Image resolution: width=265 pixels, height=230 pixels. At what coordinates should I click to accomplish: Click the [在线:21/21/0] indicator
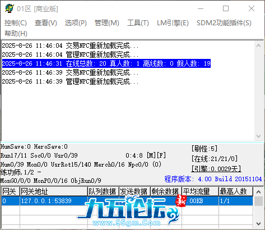pyautogui.click(x=215, y=159)
